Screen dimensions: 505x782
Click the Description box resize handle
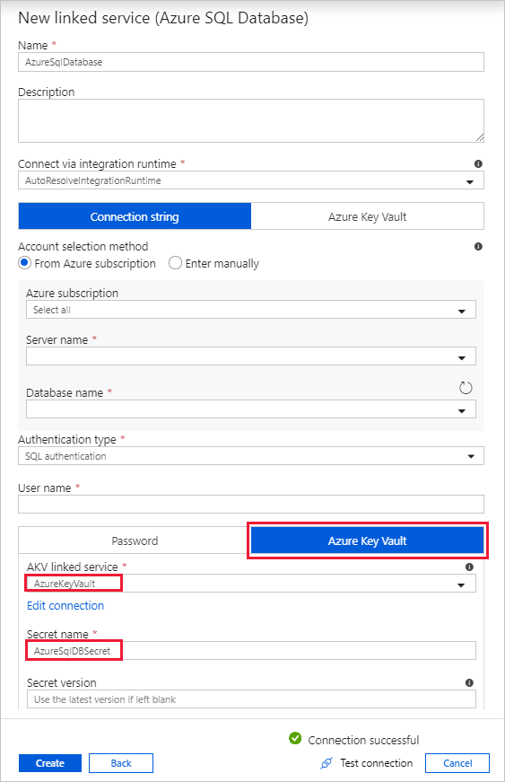[x=480, y=137]
